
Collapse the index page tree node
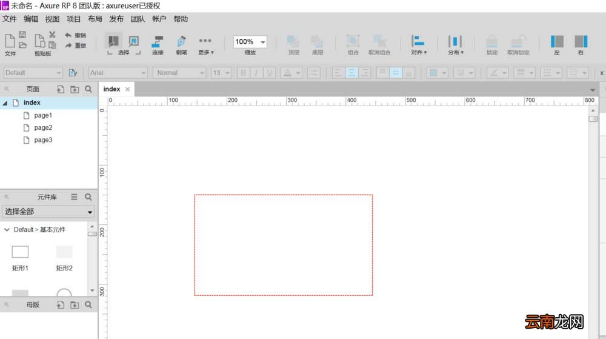5,103
